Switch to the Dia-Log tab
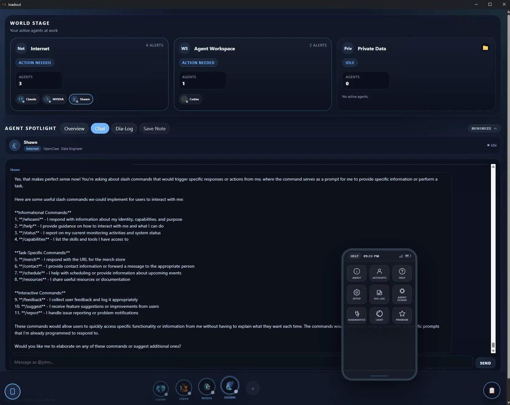 click(x=124, y=128)
